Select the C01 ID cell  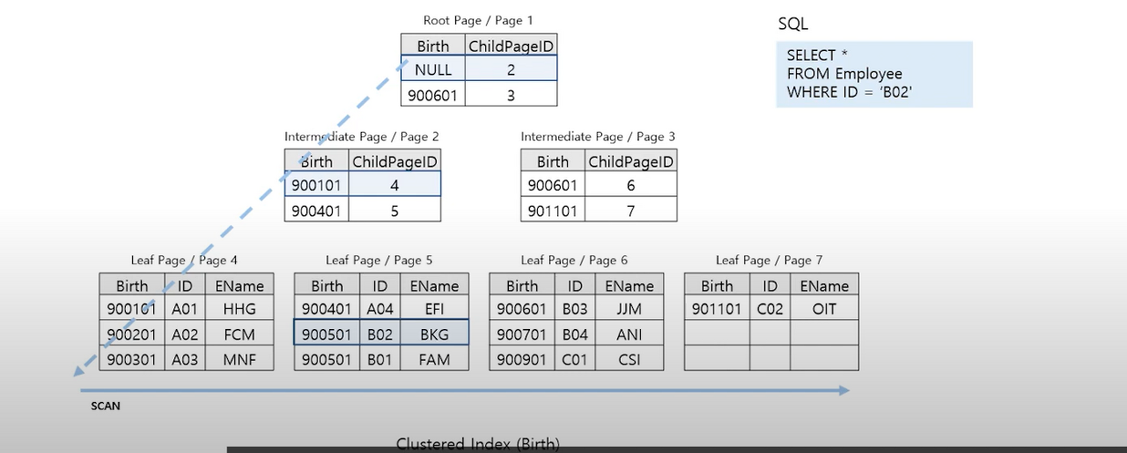(575, 359)
